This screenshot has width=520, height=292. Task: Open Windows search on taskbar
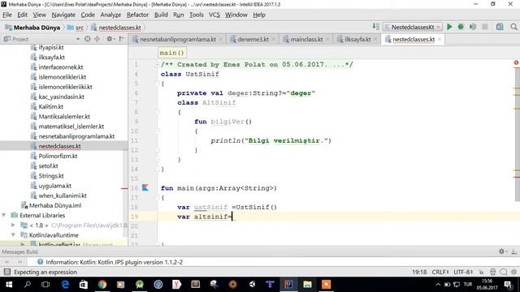28,285
